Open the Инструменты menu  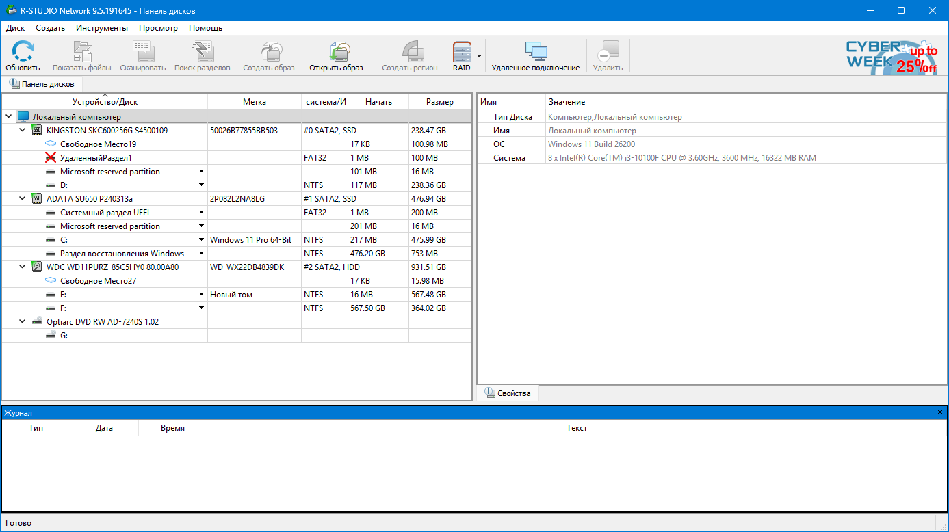102,28
